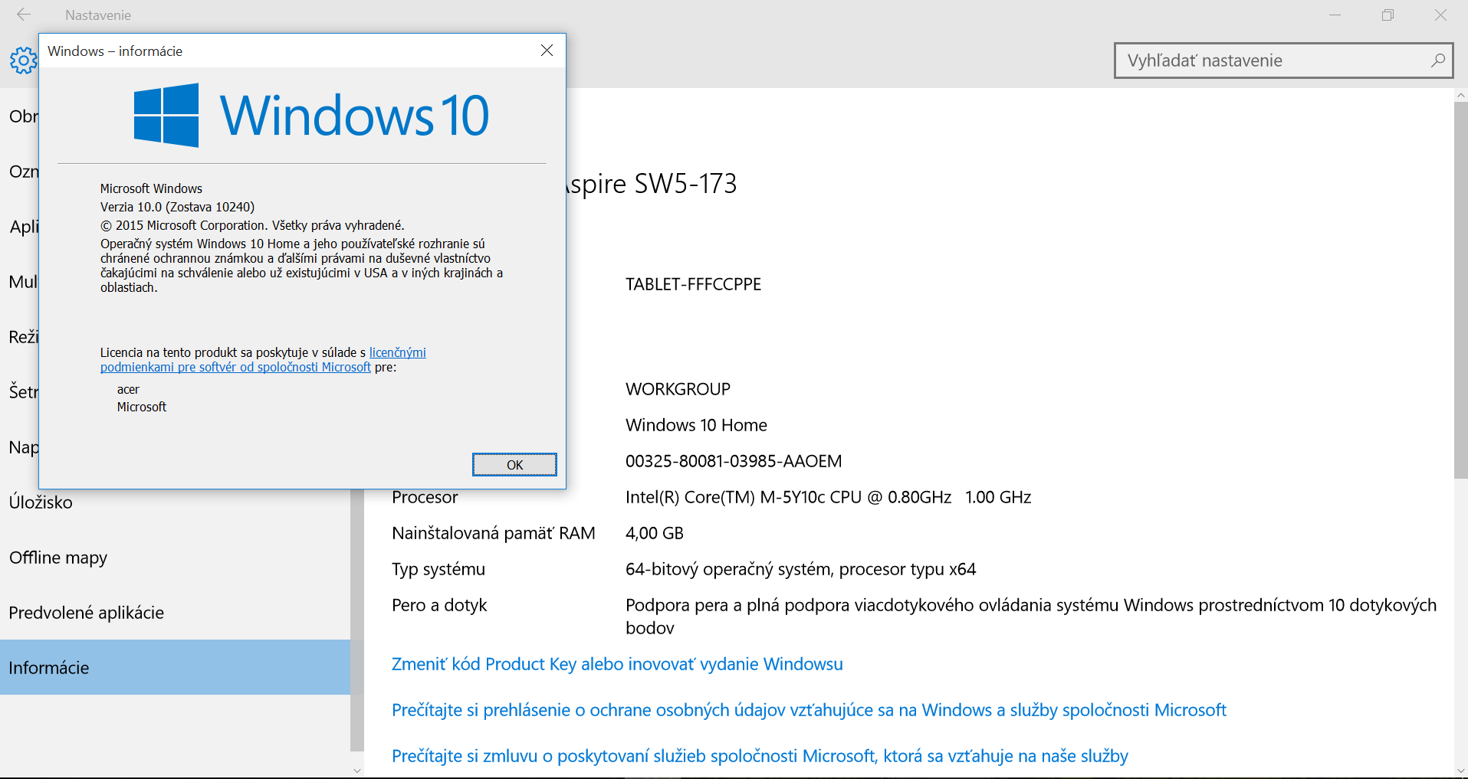The width and height of the screenshot is (1468, 779).
Task: Click the Windows 10 Home edition value
Action: (x=696, y=425)
